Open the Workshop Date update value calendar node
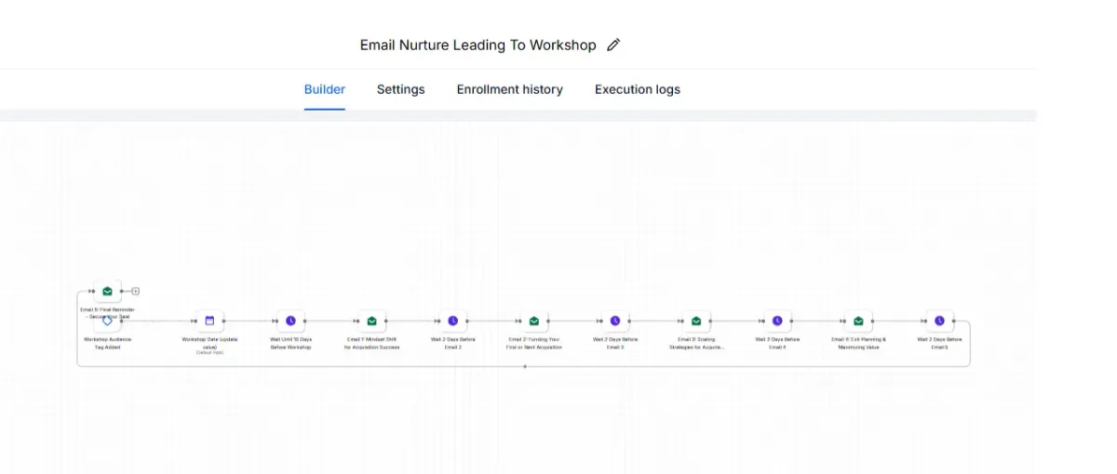Viewport: 1117px width, 474px height. (x=209, y=321)
